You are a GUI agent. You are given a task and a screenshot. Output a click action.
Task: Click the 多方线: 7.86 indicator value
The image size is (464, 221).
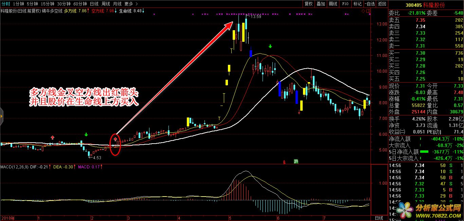coord(75,11)
